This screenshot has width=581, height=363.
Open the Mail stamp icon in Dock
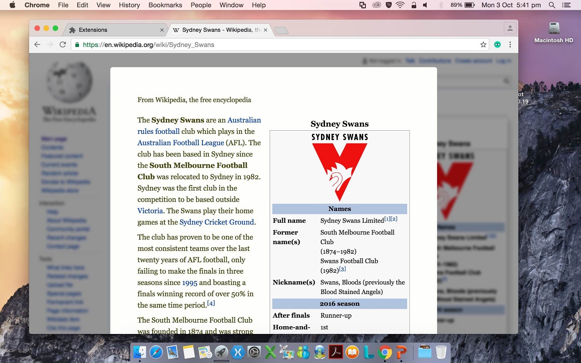click(172, 352)
